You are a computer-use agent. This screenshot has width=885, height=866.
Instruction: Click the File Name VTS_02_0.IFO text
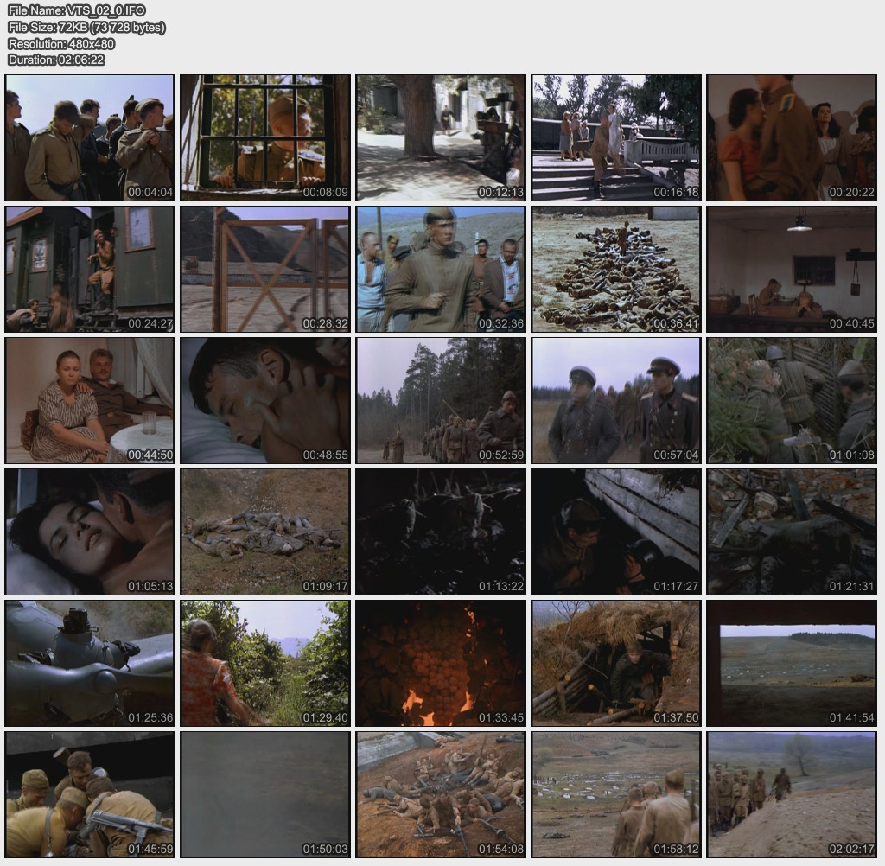(x=77, y=10)
